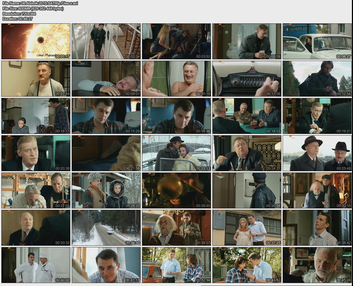Select the golden flask thumbnail at 00:29:40
Image resolution: width=353 pixels, height=286 pixels.
176,190
